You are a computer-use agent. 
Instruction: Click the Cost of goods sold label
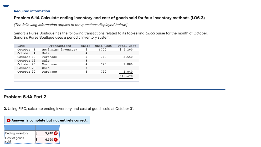pyautogui.click(x=14, y=140)
